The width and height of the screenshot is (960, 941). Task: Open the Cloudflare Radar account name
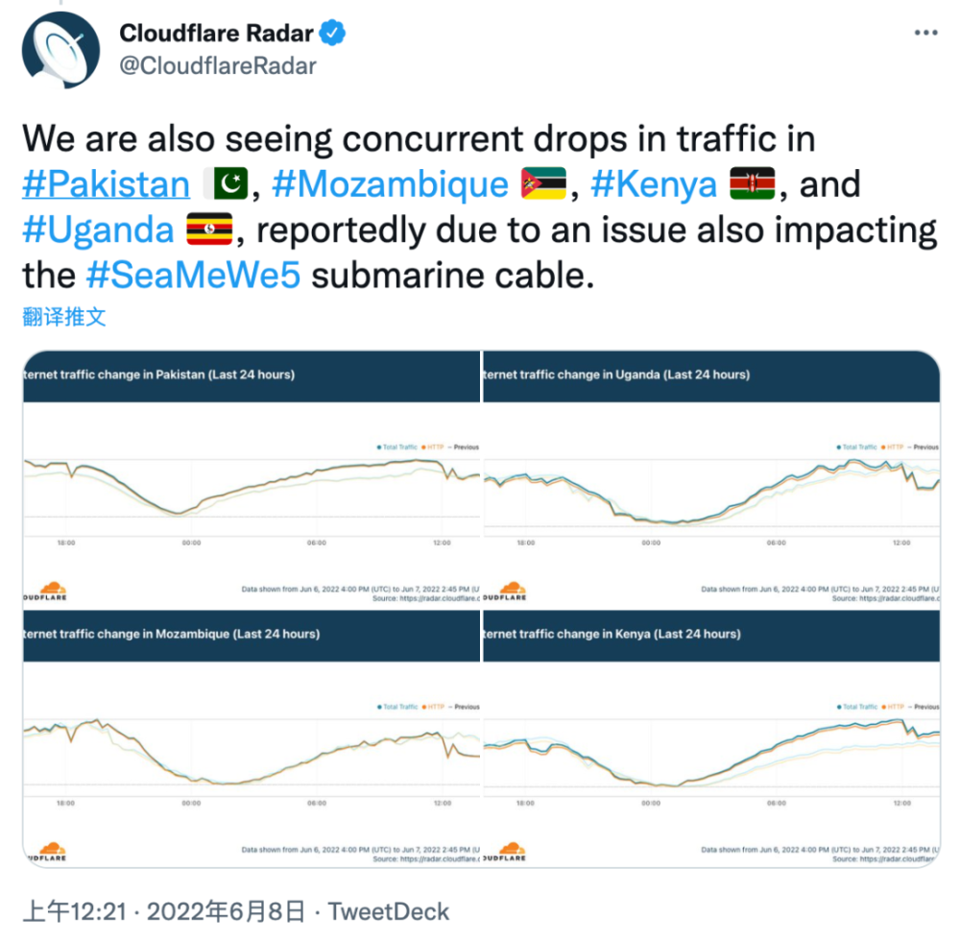point(216,34)
